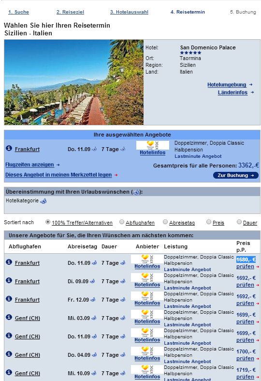The width and height of the screenshot is (261, 381).
Task: Add offer to Merkzettel link
Action: coord(58,175)
